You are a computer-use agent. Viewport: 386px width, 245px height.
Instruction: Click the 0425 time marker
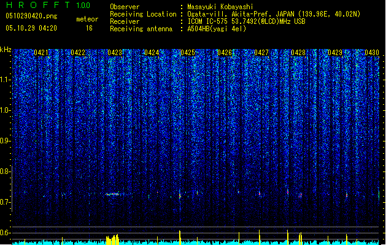[x=188, y=53]
